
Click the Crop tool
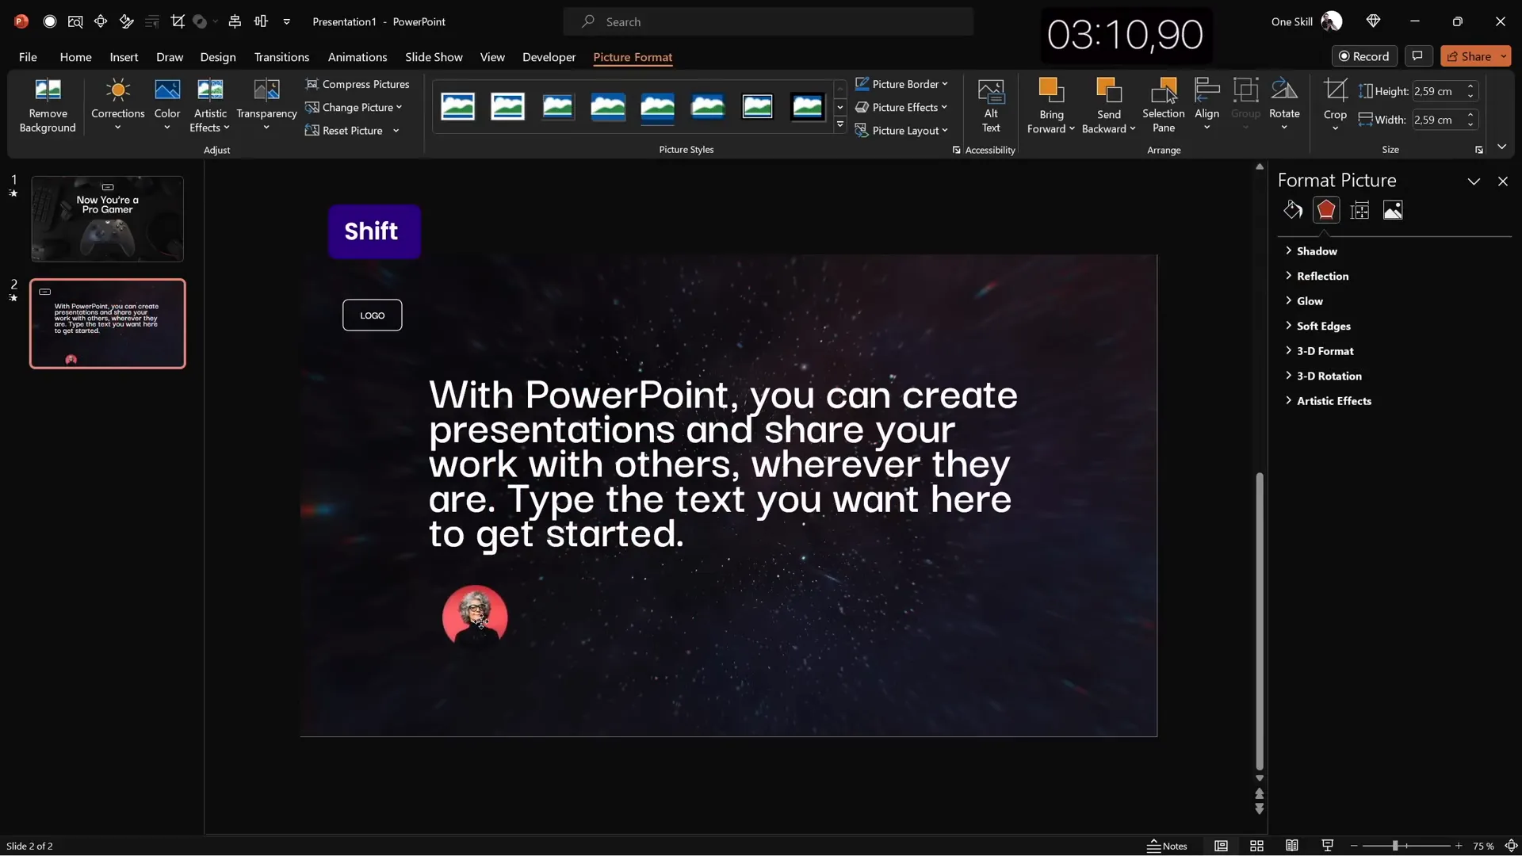pos(1335,105)
